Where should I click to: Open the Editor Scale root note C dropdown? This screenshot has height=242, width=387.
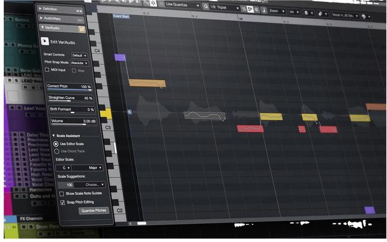coord(63,168)
